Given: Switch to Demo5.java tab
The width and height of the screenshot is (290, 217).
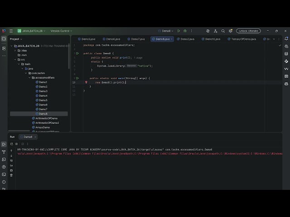Looking at the screenshot, I should (x=87, y=39).
